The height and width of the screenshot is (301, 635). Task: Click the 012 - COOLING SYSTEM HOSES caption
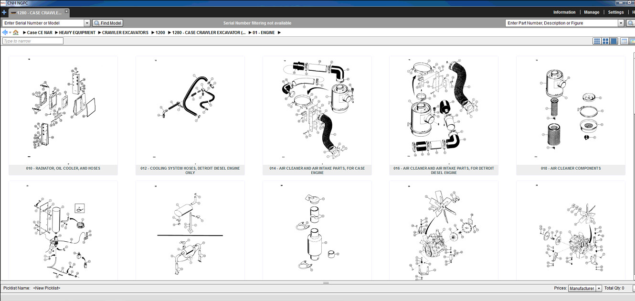click(x=190, y=170)
